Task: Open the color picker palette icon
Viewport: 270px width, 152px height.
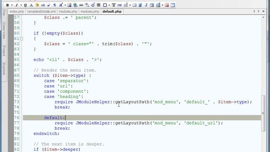Action: coord(37,5)
